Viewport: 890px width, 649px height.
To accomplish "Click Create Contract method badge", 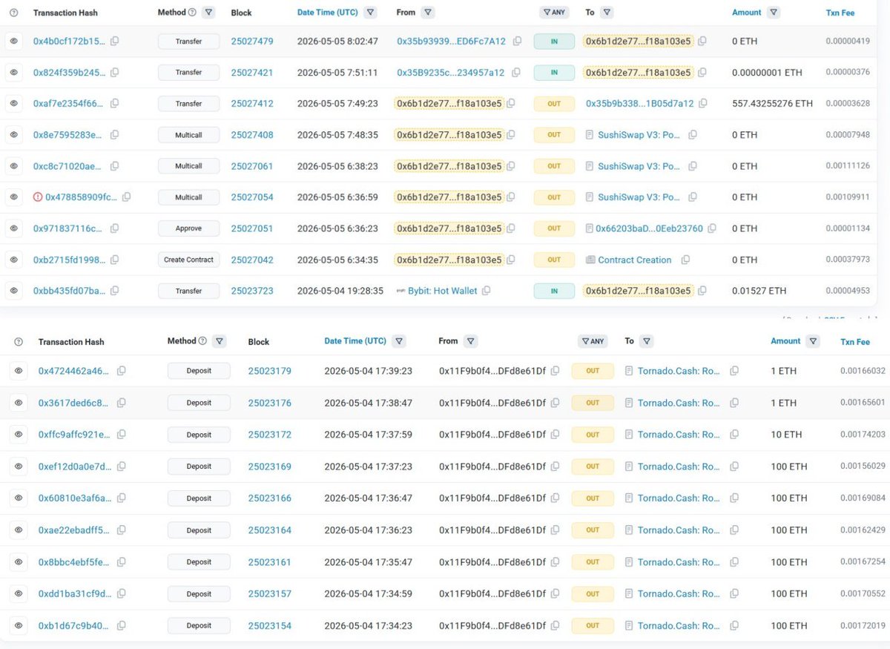I will coord(189,260).
